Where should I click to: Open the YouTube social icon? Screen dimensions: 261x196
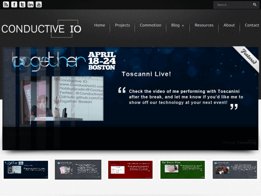tap(39, 5)
